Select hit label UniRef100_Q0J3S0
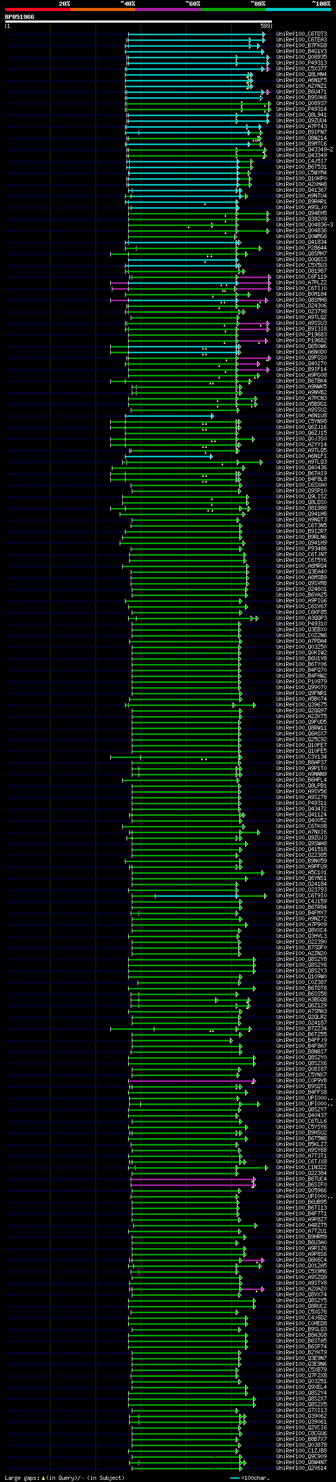The image size is (336, 1482). (301, 438)
